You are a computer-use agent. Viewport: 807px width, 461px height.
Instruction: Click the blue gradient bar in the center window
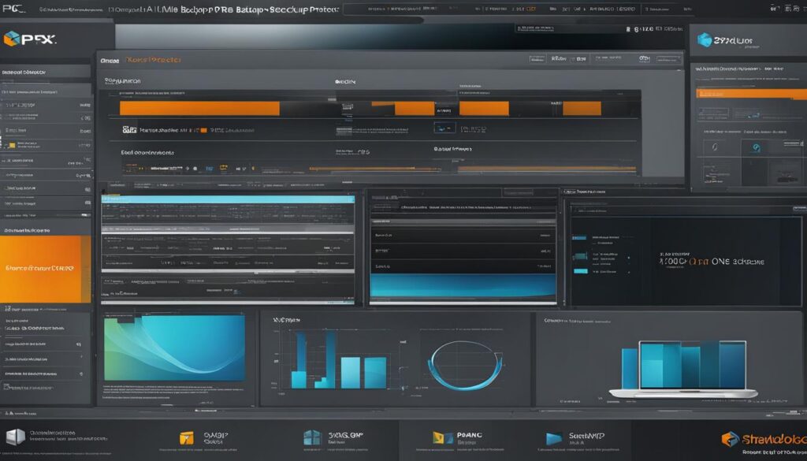(463, 285)
